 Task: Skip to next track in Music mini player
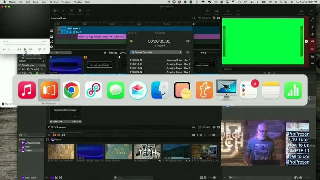coord(31,49)
